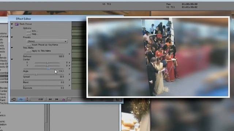234x131 pixels.
Task: Open keyframe graph arrow for Center Y
Action: [69, 65]
